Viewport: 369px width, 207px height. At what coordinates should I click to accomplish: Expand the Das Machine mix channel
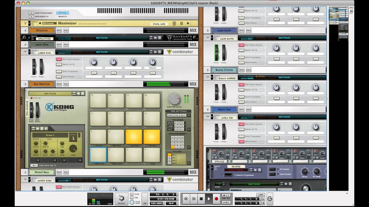pos(25,84)
